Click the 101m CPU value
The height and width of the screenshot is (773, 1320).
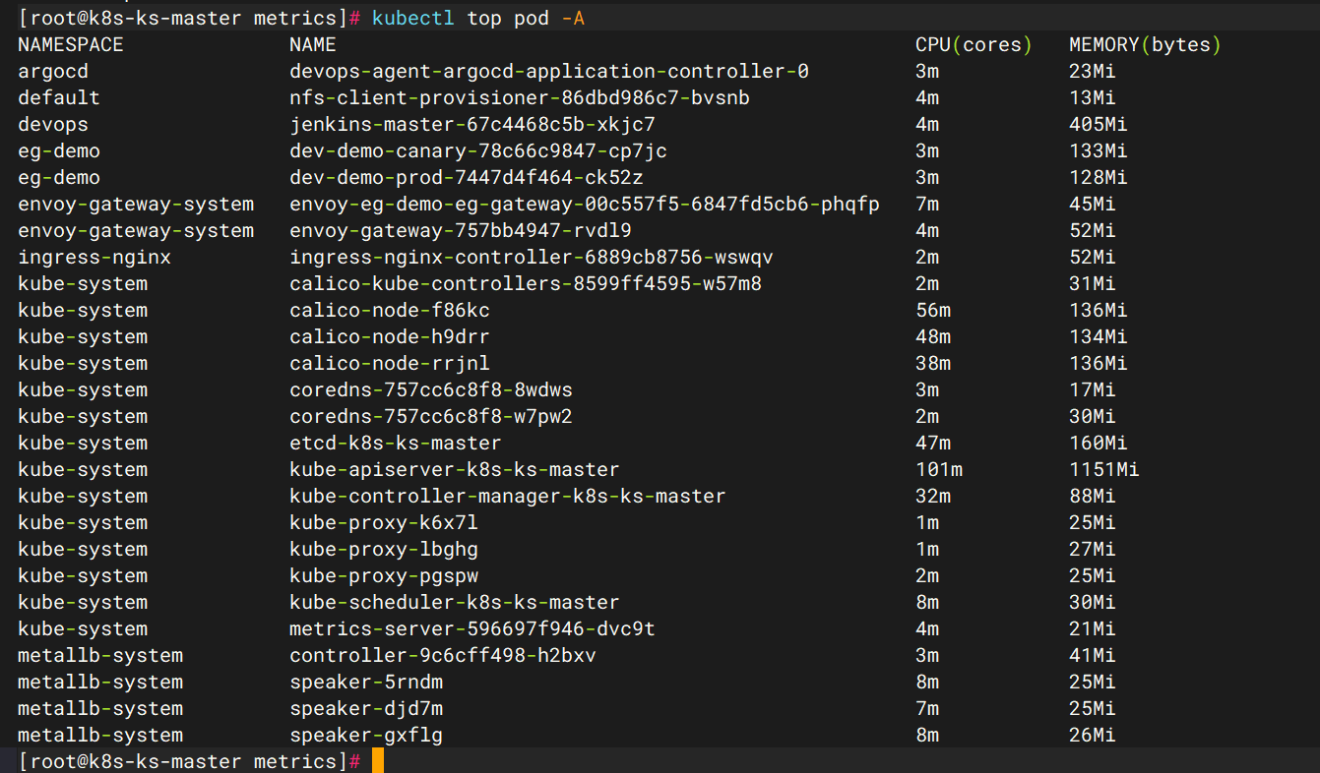click(939, 470)
